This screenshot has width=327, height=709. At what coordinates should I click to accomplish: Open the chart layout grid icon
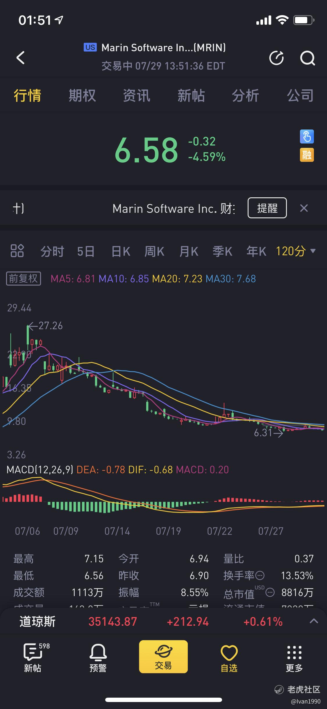pyautogui.click(x=17, y=251)
